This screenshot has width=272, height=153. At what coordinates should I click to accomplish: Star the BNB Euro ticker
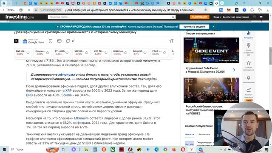click(126, 53)
